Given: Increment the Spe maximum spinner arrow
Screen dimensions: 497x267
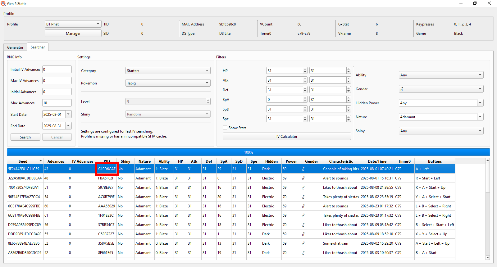Looking at the screenshot, I should click(x=349, y=117).
